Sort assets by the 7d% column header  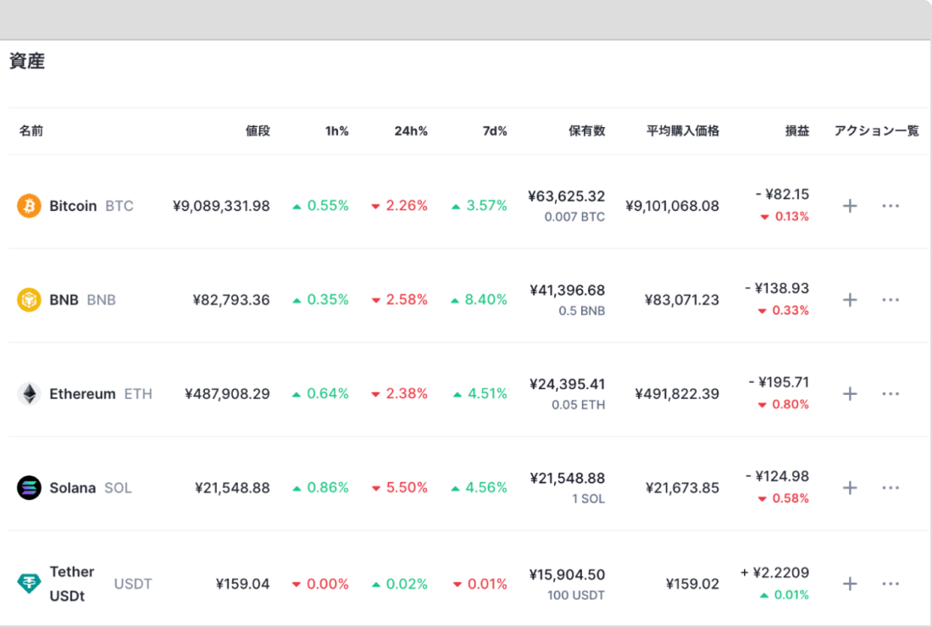(x=495, y=130)
